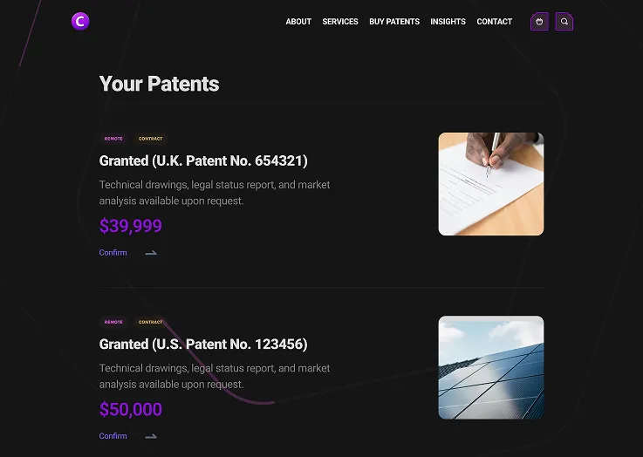Go to the Services page
Image resolution: width=643 pixels, height=457 pixels.
pos(340,22)
